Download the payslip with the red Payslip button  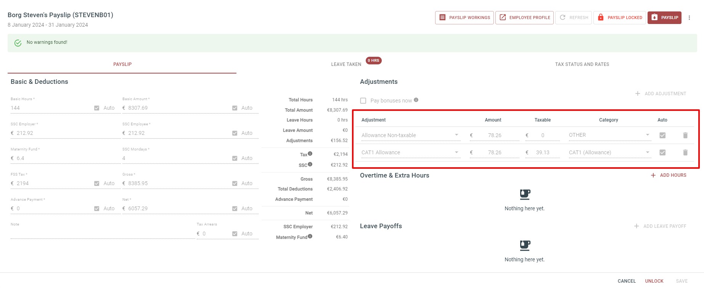(664, 18)
